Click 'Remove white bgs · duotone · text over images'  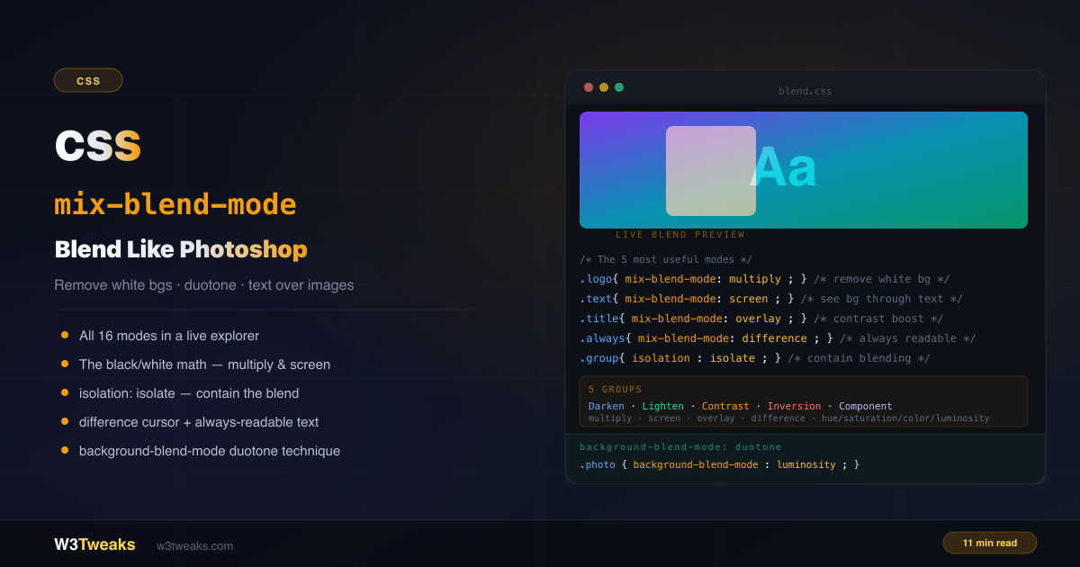click(x=204, y=285)
